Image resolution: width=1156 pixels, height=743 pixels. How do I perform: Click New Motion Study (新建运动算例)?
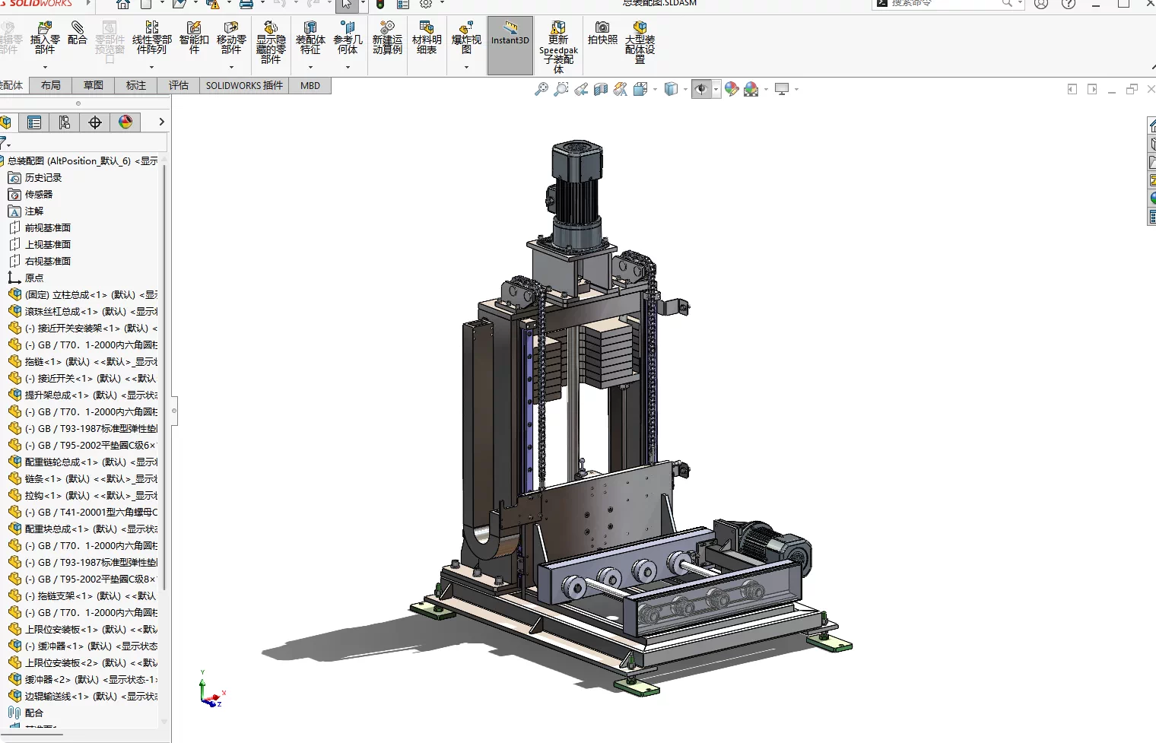(x=387, y=38)
